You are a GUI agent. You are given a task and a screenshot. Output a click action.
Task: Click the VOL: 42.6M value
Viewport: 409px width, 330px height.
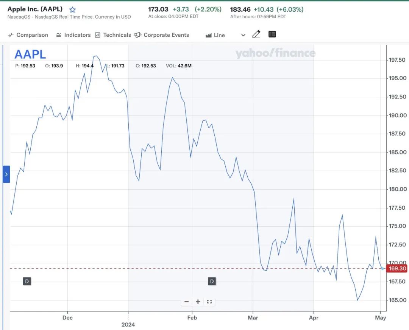[x=179, y=66]
